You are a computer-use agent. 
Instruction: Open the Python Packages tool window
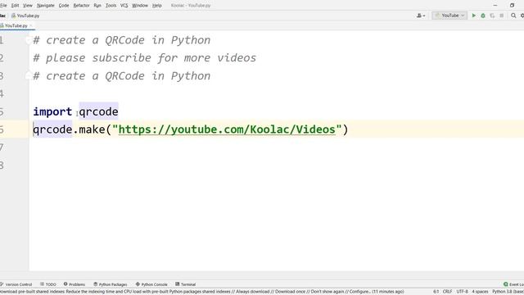point(111,284)
